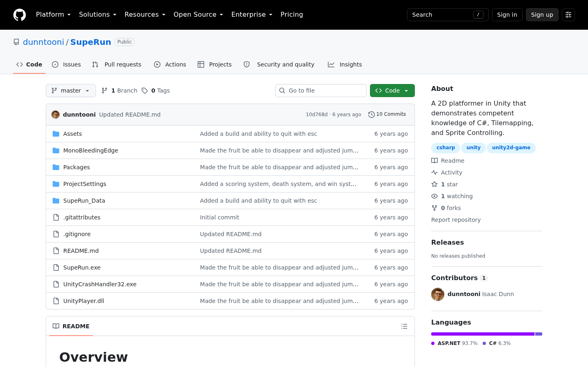Image resolution: width=588 pixels, height=367 pixels.
Task: Open the Readme link in About
Action: point(448,161)
